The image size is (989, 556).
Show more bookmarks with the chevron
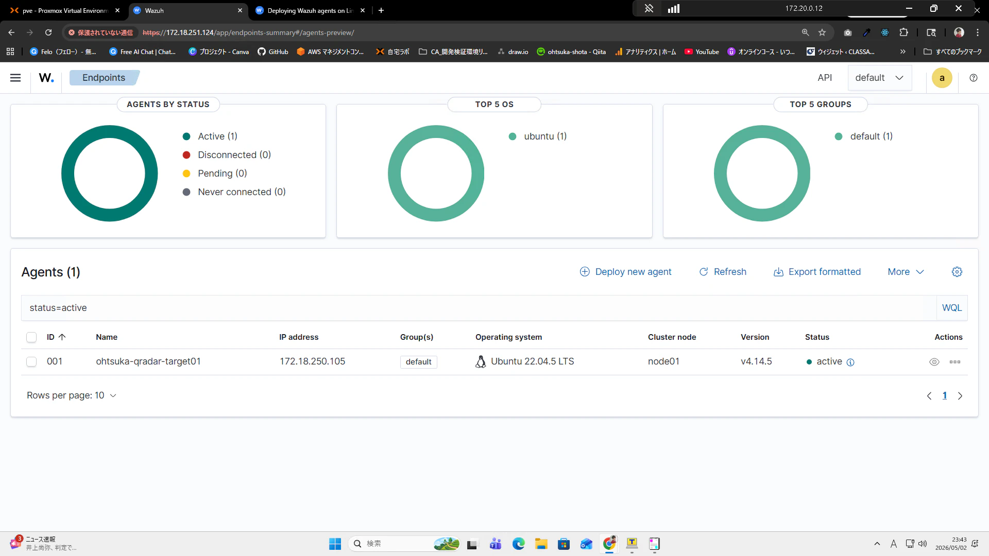tap(902, 51)
